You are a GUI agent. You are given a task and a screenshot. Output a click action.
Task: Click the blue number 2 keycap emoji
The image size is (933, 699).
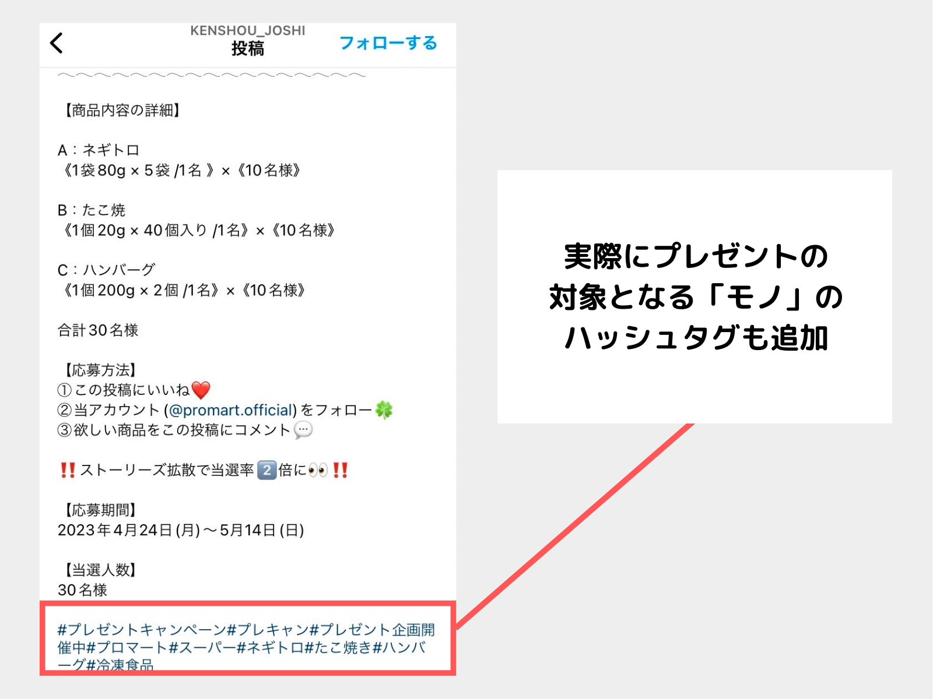point(266,470)
